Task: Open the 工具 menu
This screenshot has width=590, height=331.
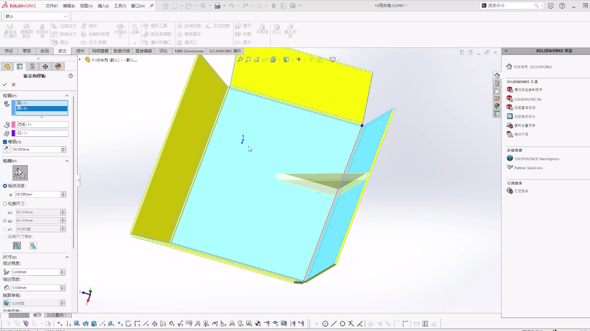Action: [120, 6]
